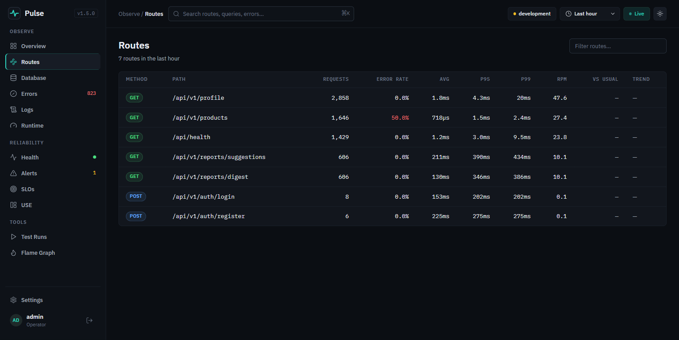
Task: Click the Observe breadcrumb link
Action: pyautogui.click(x=129, y=14)
